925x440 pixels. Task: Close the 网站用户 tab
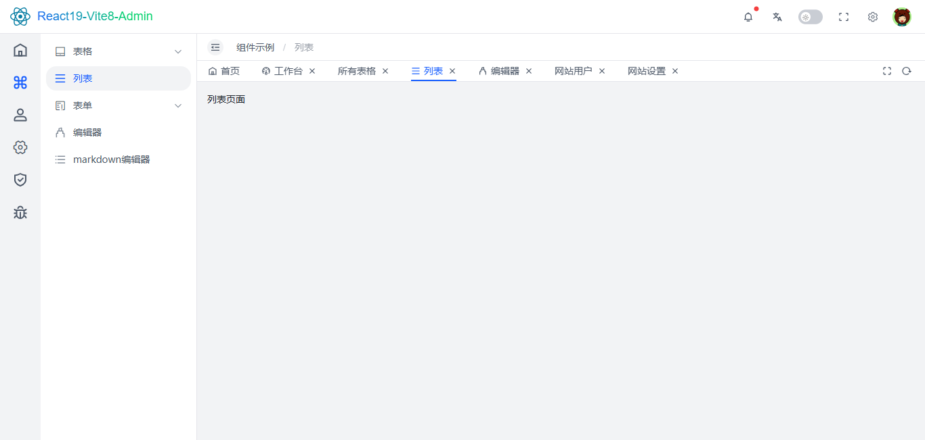click(x=602, y=71)
